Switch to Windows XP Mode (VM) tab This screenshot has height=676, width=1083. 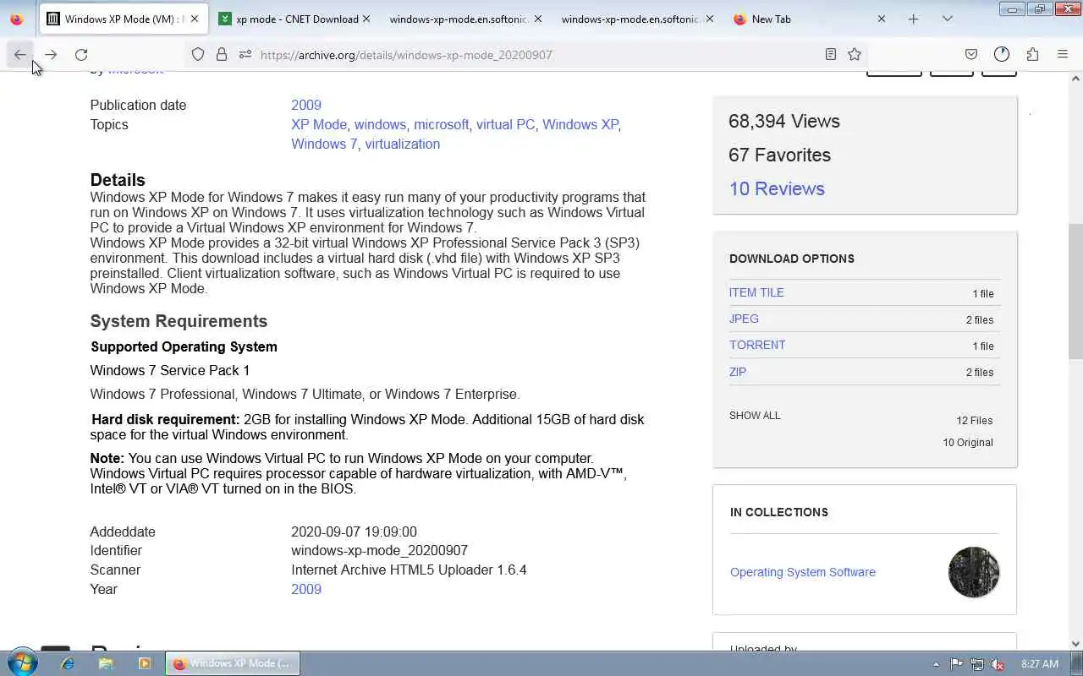(124, 19)
